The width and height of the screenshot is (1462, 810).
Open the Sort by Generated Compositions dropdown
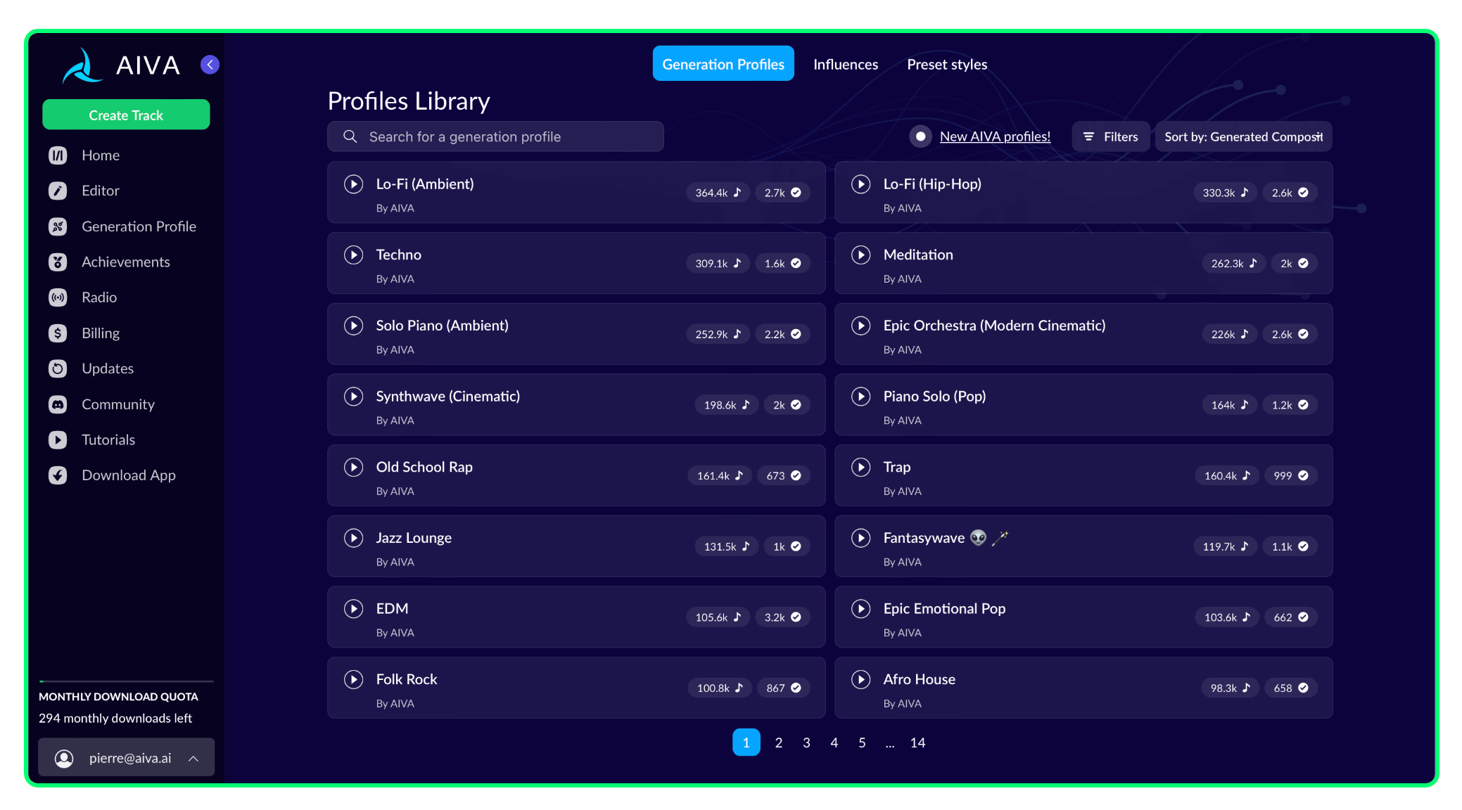(1243, 136)
